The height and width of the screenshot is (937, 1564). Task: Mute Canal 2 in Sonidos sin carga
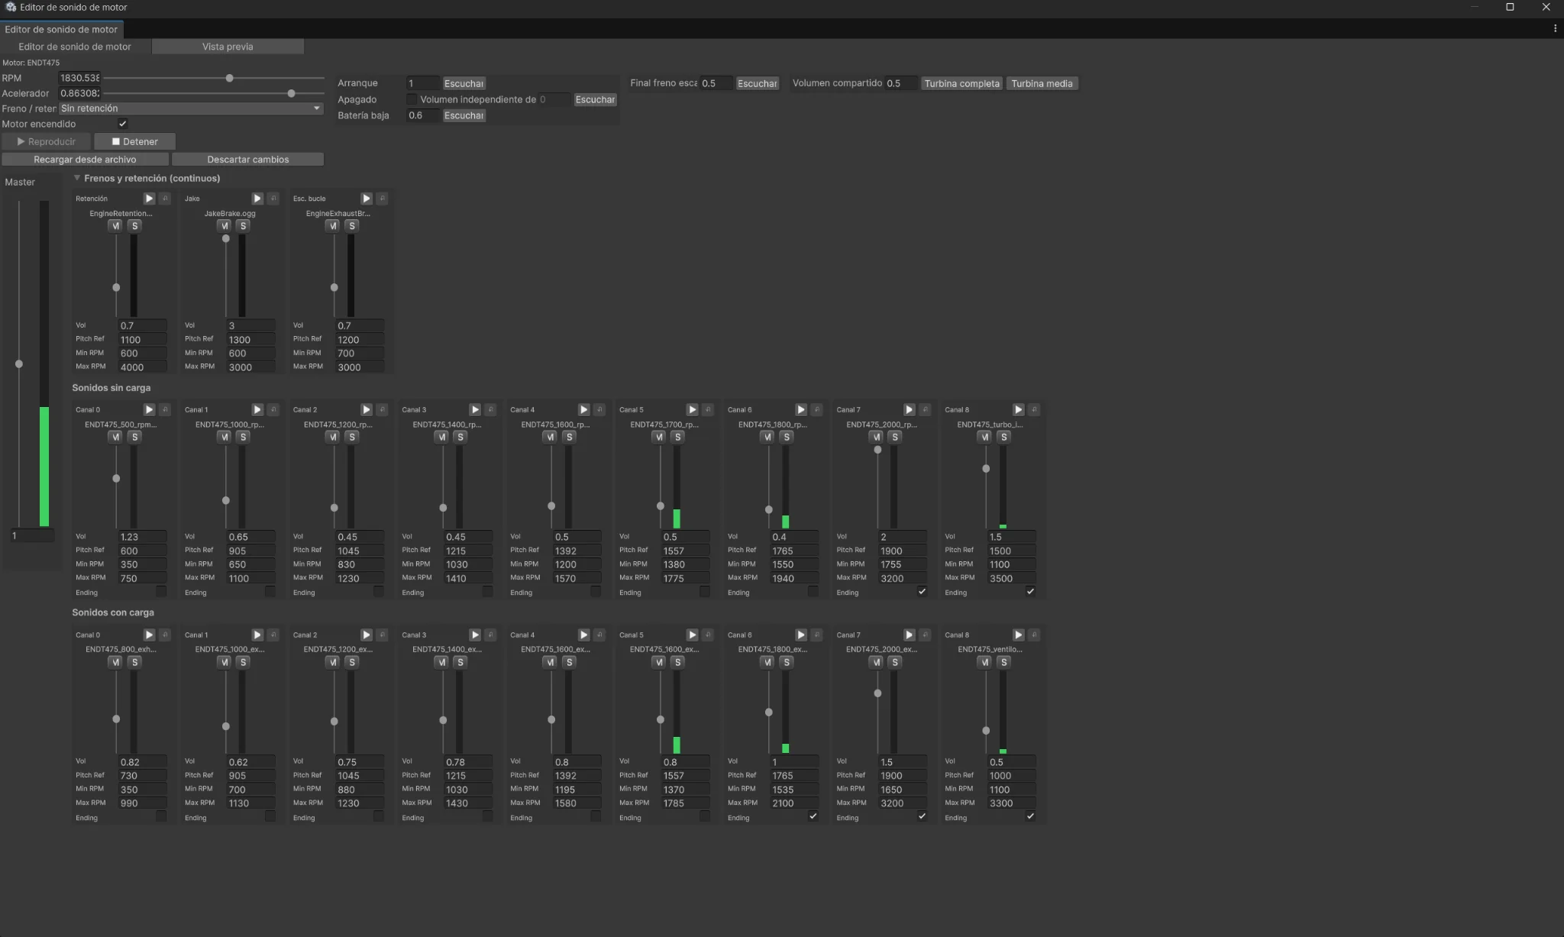(332, 438)
